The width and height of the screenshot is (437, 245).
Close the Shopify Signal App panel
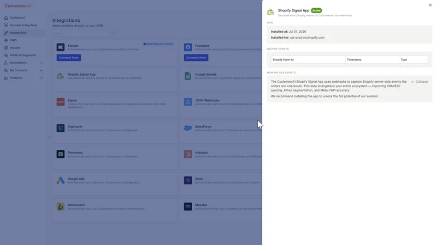pos(430,5)
